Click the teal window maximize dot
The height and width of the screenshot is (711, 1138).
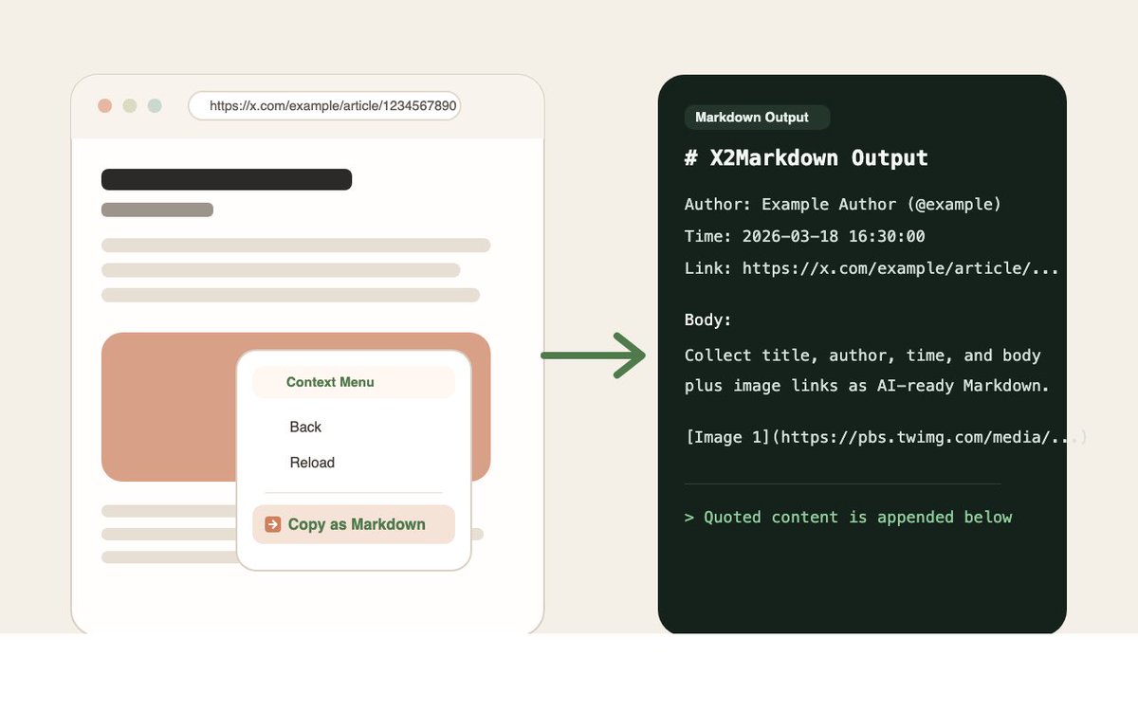tap(155, 106)
